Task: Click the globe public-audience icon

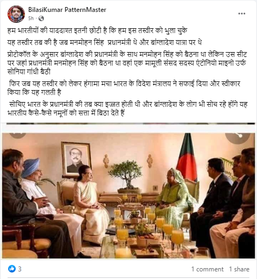Action: coord(41,18)
